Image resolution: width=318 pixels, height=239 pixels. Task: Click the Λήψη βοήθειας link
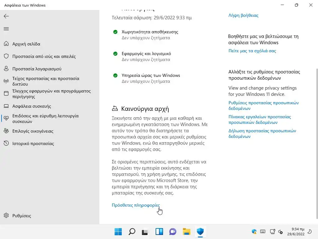[243, 16]
